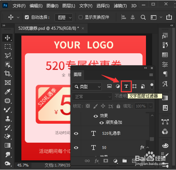Hide the 520礼遇季 text layer
Screen dimensions: 176x170
[76, 133]
